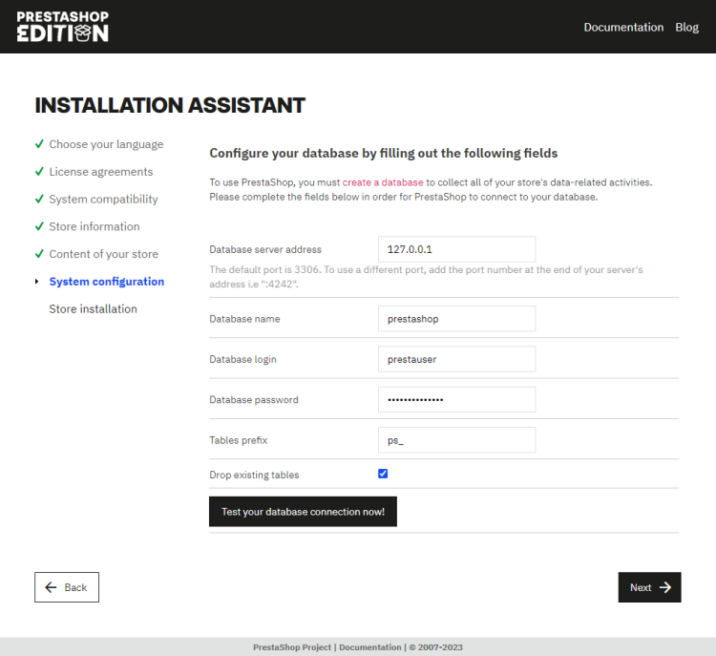Click the Tables prefix label
Viewport: 716px width, 656px height.
[239, 440]
